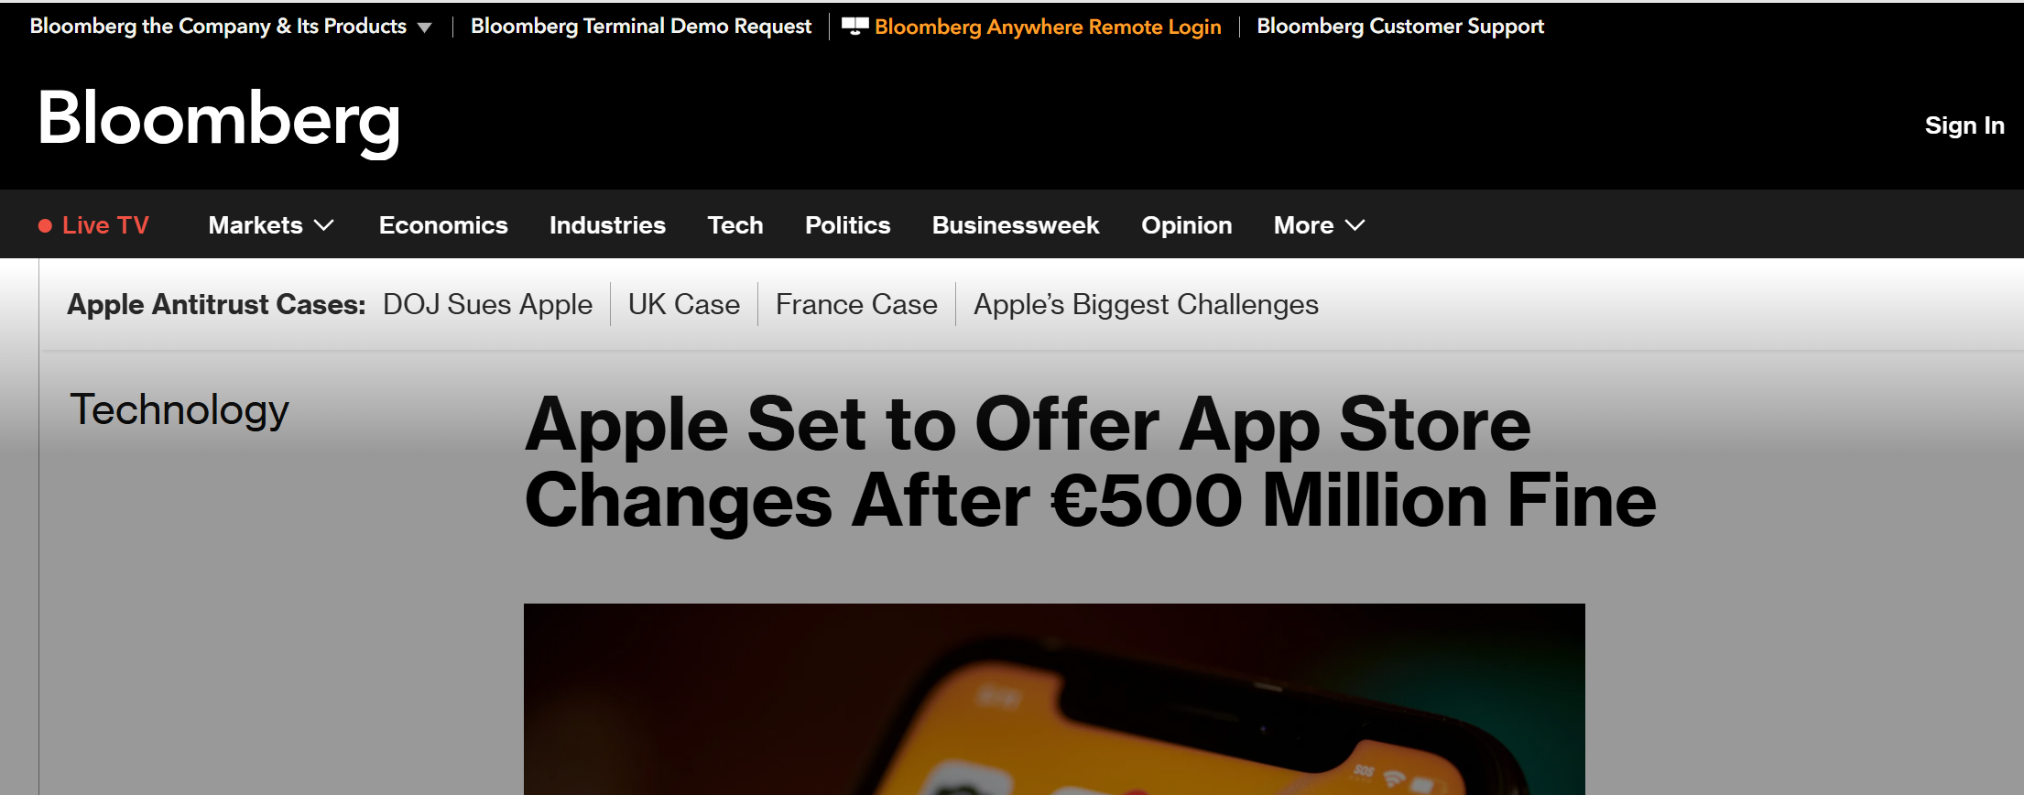Open Apple's Biggest Challenges link
The image size is (2024, 795).
coord(1146,305)
